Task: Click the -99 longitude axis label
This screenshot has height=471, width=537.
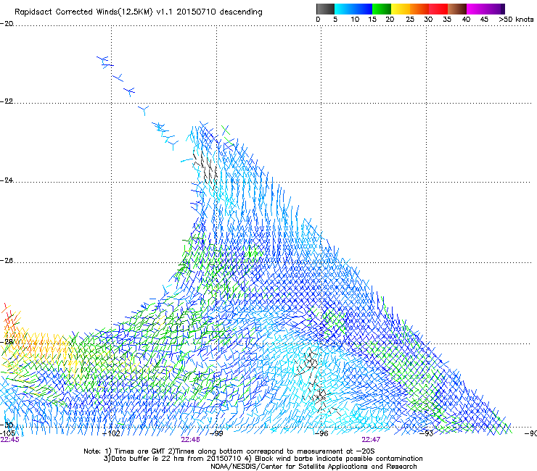Action: click(216, 433)
